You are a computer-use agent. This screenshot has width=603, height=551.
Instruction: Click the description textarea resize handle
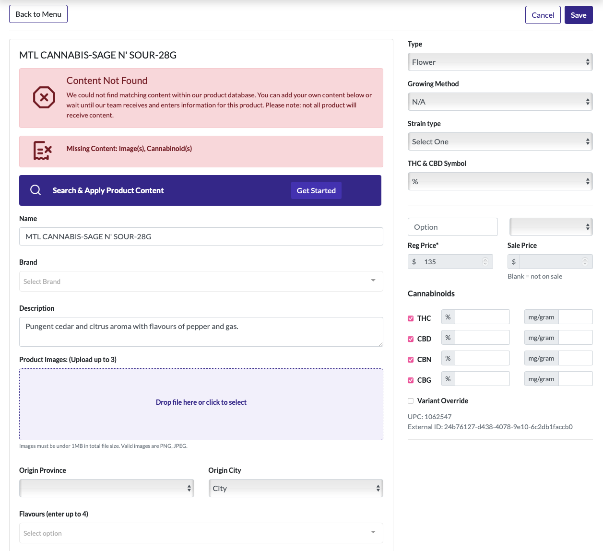(380, 343)
